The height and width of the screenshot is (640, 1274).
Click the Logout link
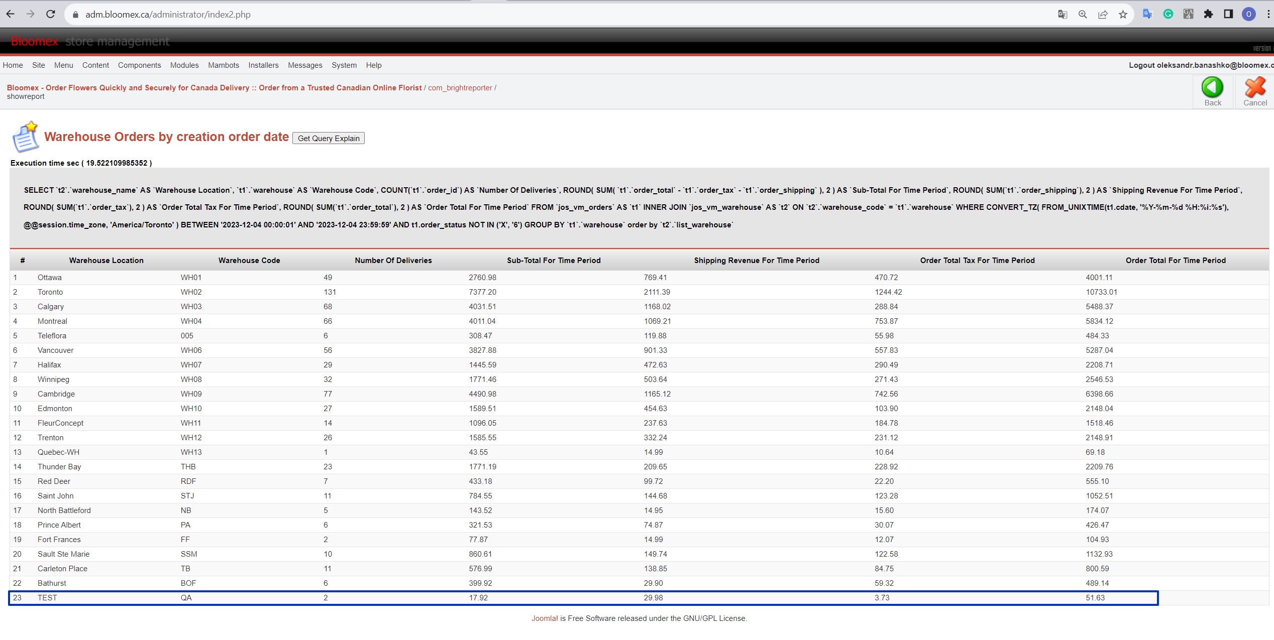click(x=1201, y=65)
